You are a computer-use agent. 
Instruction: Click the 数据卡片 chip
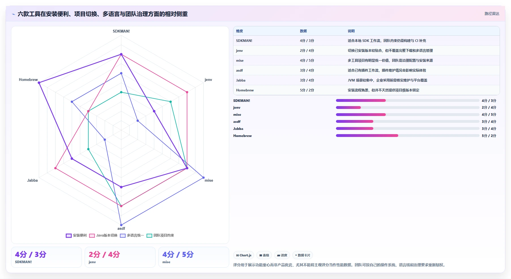[x=303, y=255]
